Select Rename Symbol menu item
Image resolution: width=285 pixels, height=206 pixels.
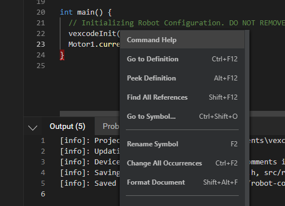[182, 144]
